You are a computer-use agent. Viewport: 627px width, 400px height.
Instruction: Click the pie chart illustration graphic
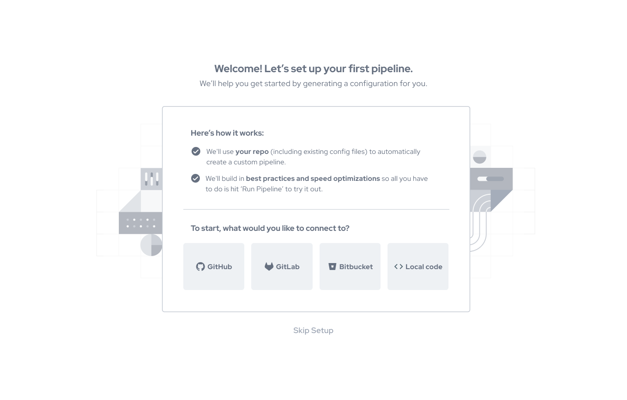(151, 245)
